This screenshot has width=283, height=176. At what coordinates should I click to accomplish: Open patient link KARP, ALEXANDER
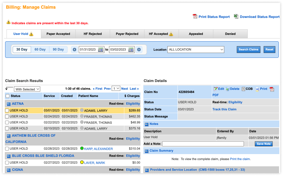(98, 149)
